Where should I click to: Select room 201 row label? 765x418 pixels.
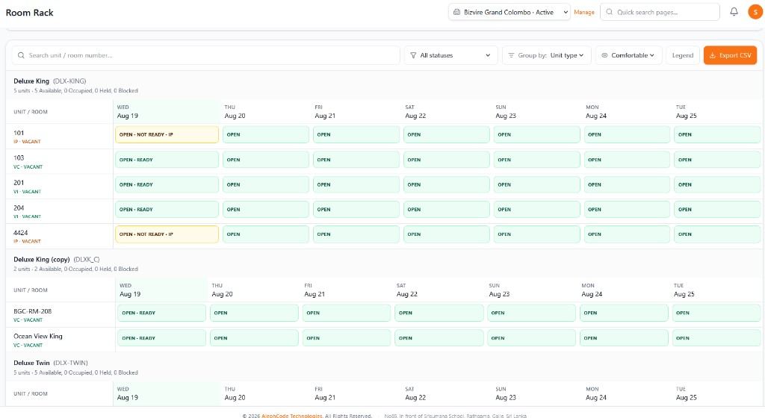click(x=19, y=183)
